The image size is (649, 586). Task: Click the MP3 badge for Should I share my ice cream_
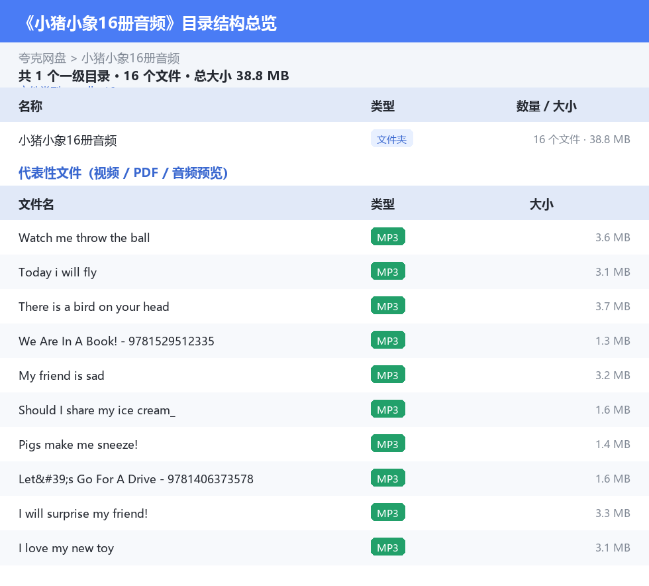tap(388, 409)
